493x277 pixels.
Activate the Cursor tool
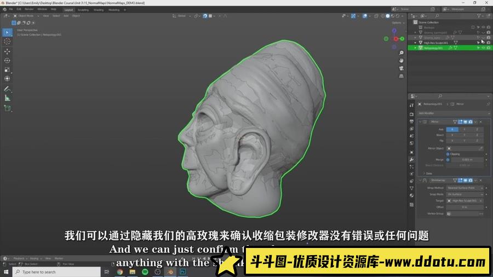coord(7,41)
